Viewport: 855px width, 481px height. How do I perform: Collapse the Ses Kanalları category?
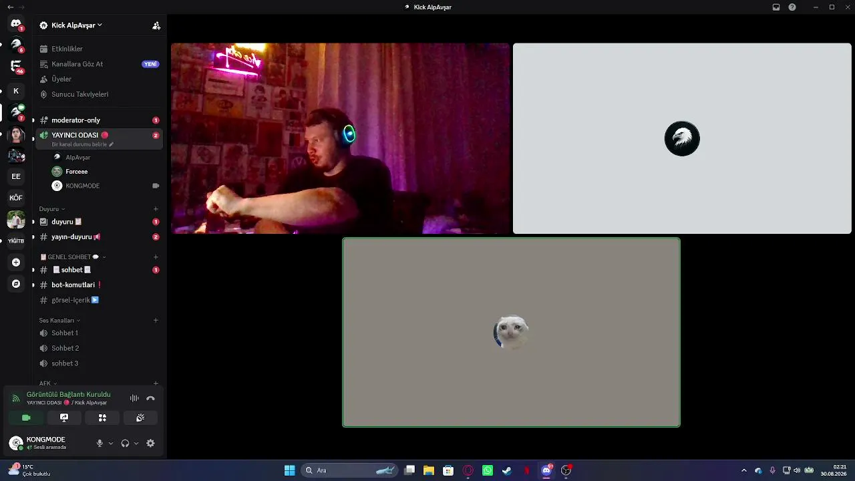point(59,321)
